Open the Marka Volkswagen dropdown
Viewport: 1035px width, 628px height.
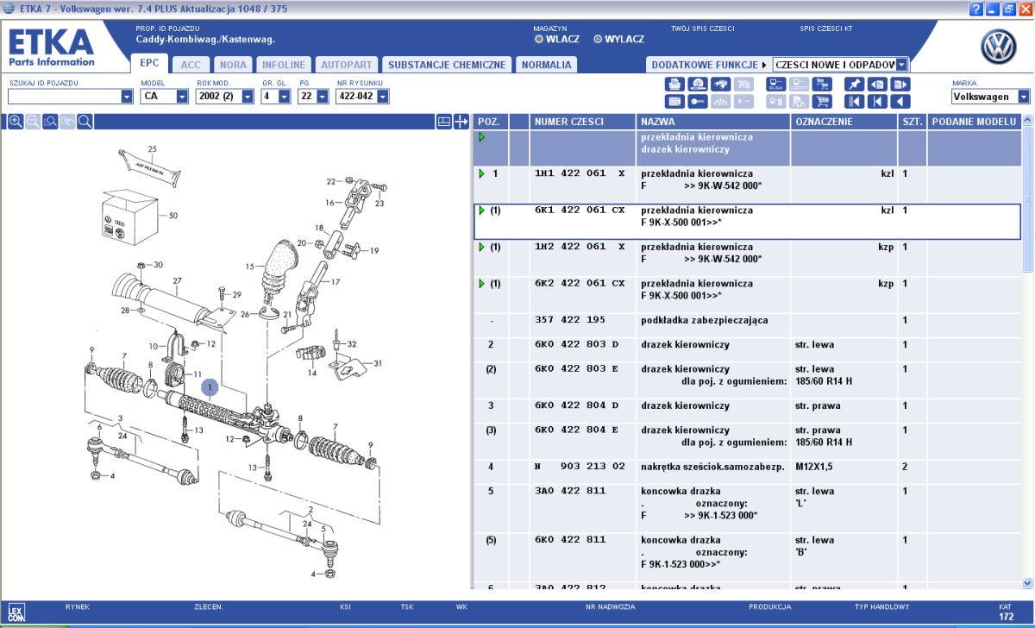tap(1024, 97)
